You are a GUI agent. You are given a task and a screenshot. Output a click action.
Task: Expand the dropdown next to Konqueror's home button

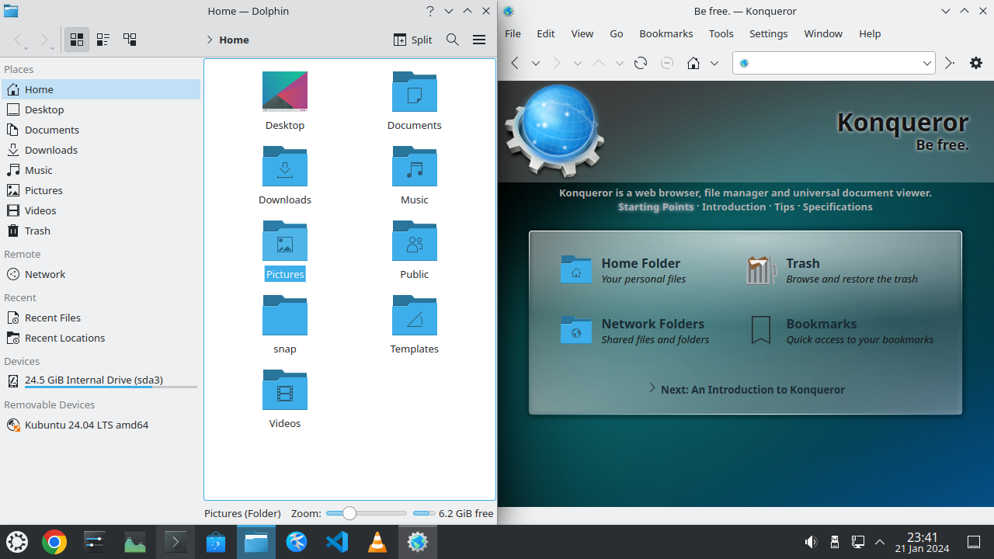pos(714,63)
